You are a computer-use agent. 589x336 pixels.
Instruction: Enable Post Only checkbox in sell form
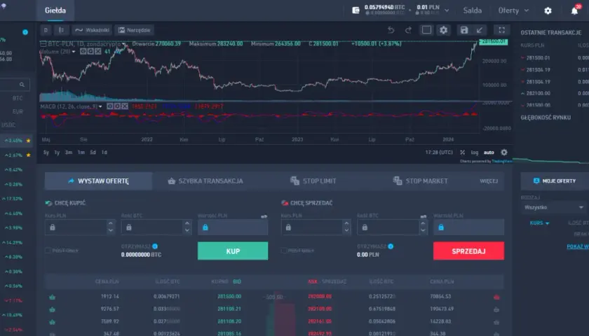coord(284,250)
